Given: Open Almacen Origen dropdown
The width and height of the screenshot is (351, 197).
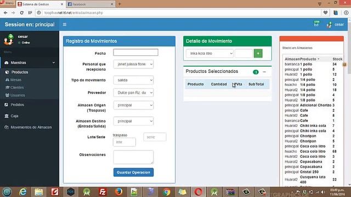Looking at the screenshot, I should point(133,105).
